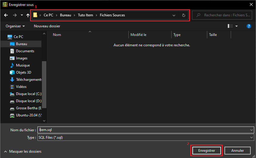The image size is (256, 158).
Task: Click the Bureau desktop icon
Action: 12,44
